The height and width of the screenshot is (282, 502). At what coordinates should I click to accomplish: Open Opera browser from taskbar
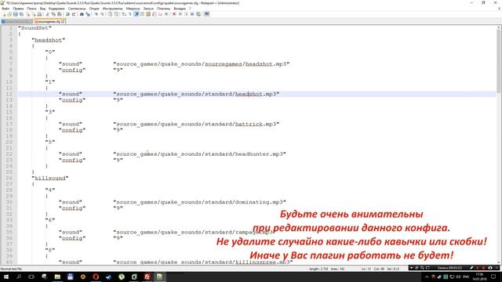96,277
